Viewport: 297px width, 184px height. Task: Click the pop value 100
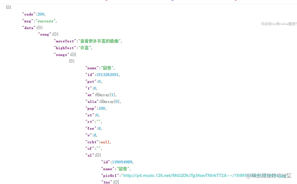coord(102,108)
